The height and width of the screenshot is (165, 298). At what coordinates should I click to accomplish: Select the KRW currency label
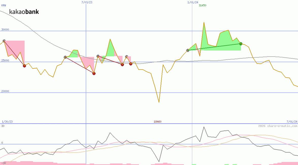[x=4, y=5]
